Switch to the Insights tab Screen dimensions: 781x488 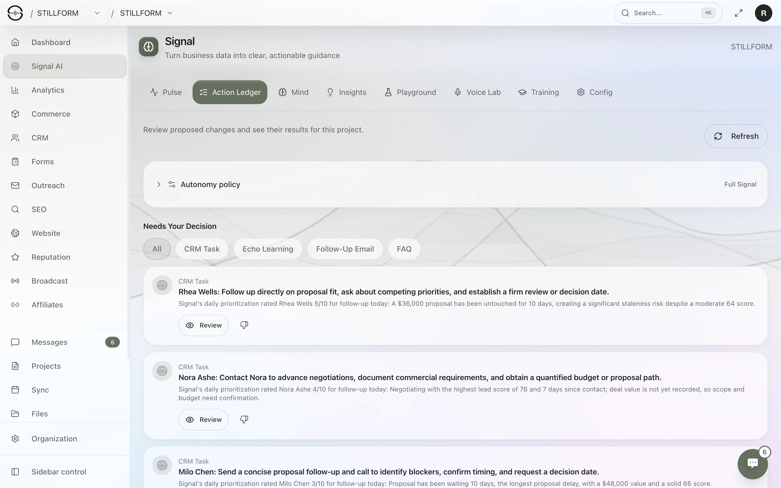coord(347,92)
